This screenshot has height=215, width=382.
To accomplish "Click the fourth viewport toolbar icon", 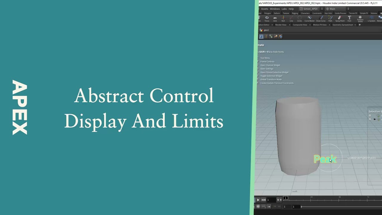I will [x=275, y=36].
